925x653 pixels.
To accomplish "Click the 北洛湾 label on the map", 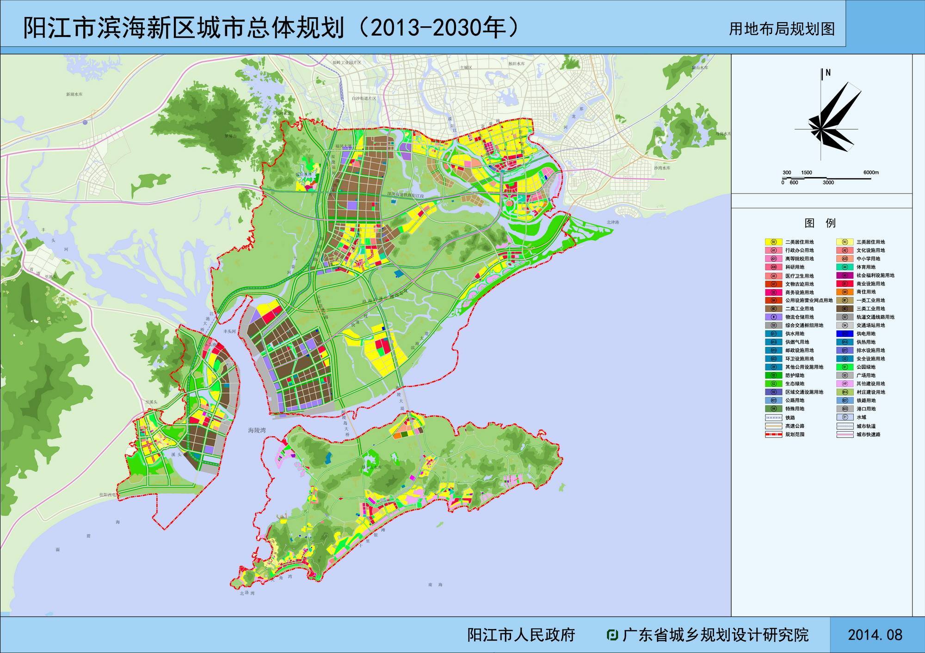I will 247,592.
